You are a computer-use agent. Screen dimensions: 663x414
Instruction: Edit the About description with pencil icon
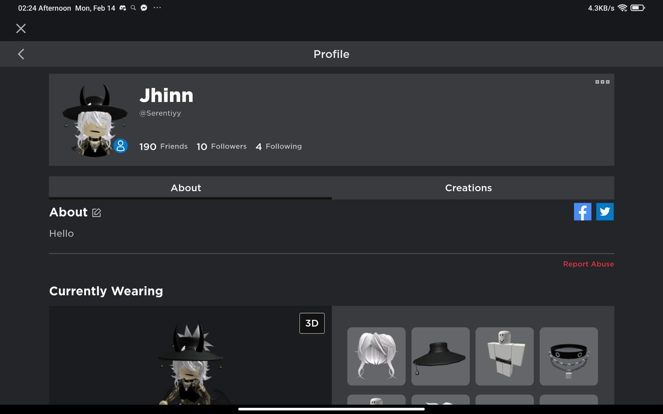96,212
